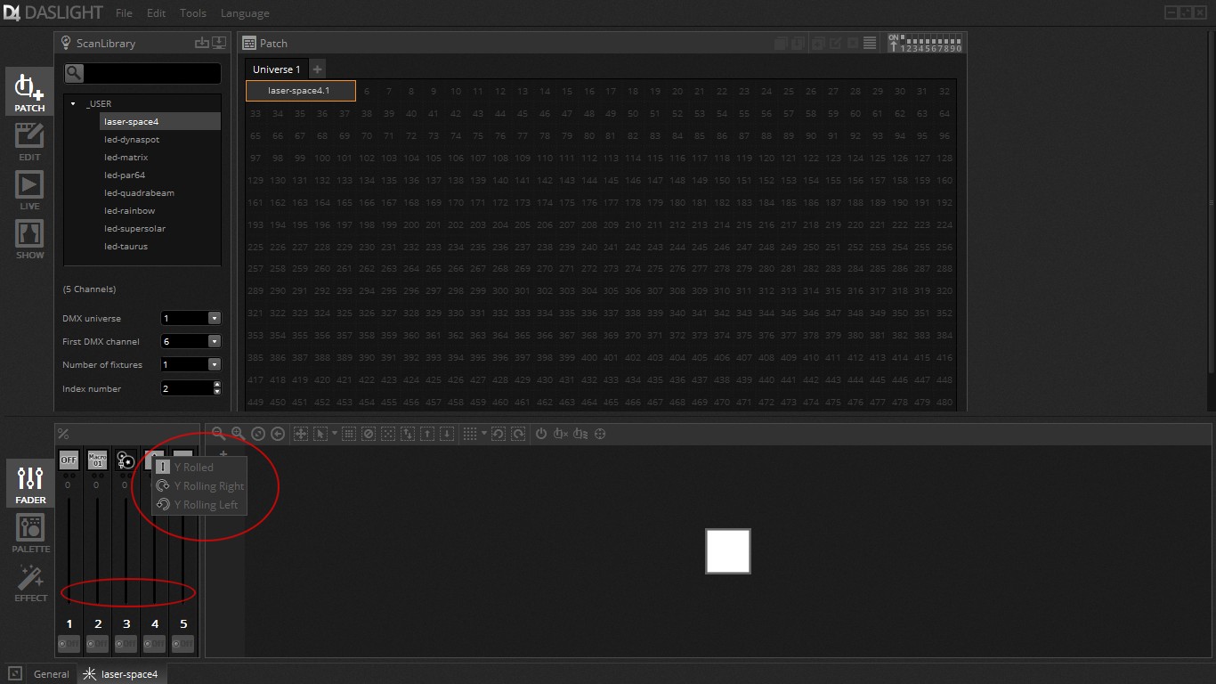Toggle channel 5 Off button

[182, 643]
